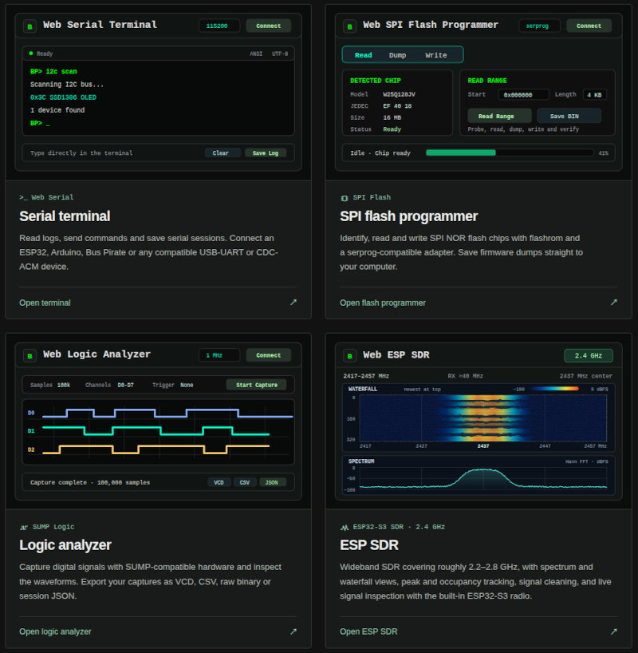
Task: Click the UTF-8 encoding indicator
Action: [x=280, y=53]
